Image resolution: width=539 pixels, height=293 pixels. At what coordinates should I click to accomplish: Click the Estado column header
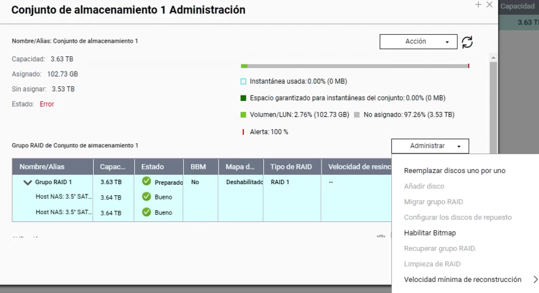click(153, 167)
